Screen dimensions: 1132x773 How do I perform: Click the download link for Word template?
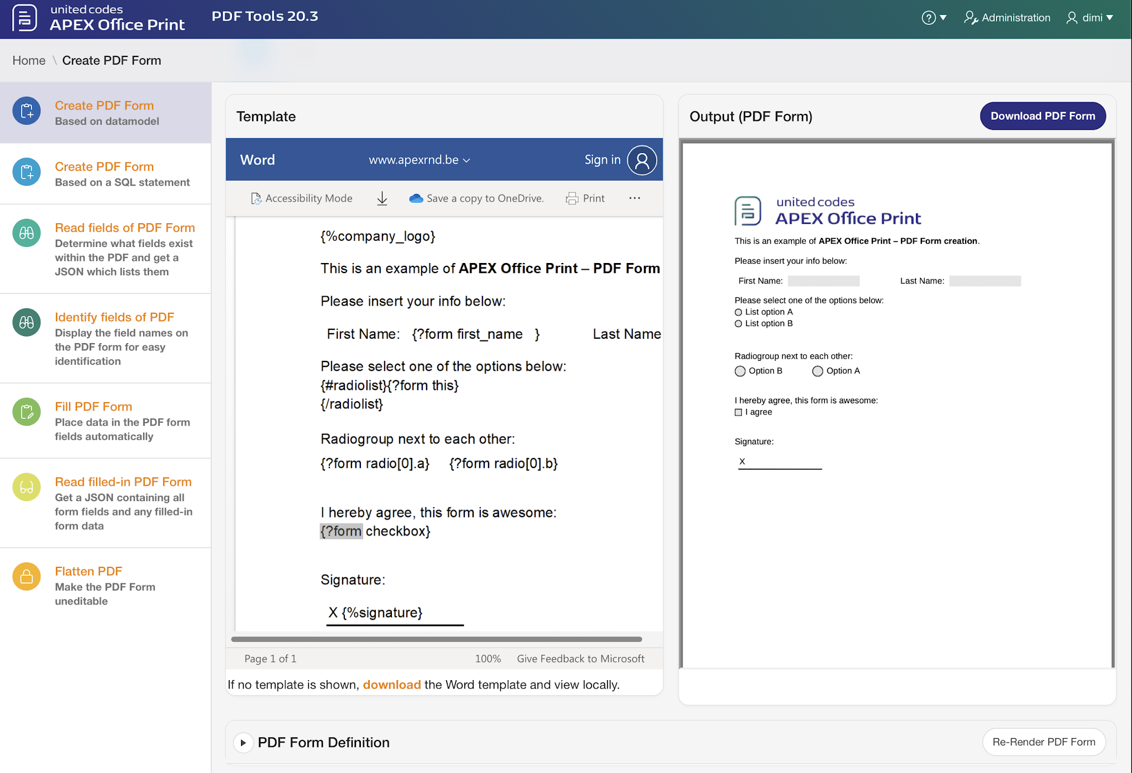[391, 685]
